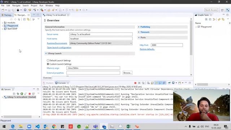Screen dimensions: 231x130
Task: Stop the server in Servers view
Action: [x=30, y=94]
